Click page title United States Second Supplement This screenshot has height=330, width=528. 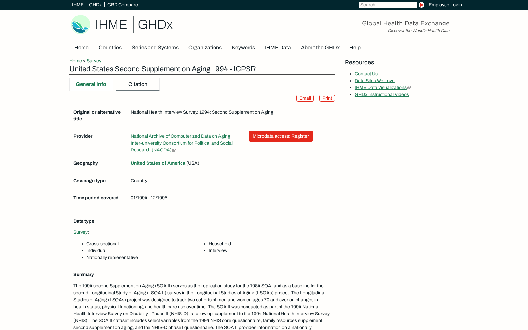[x=163, y=69]
